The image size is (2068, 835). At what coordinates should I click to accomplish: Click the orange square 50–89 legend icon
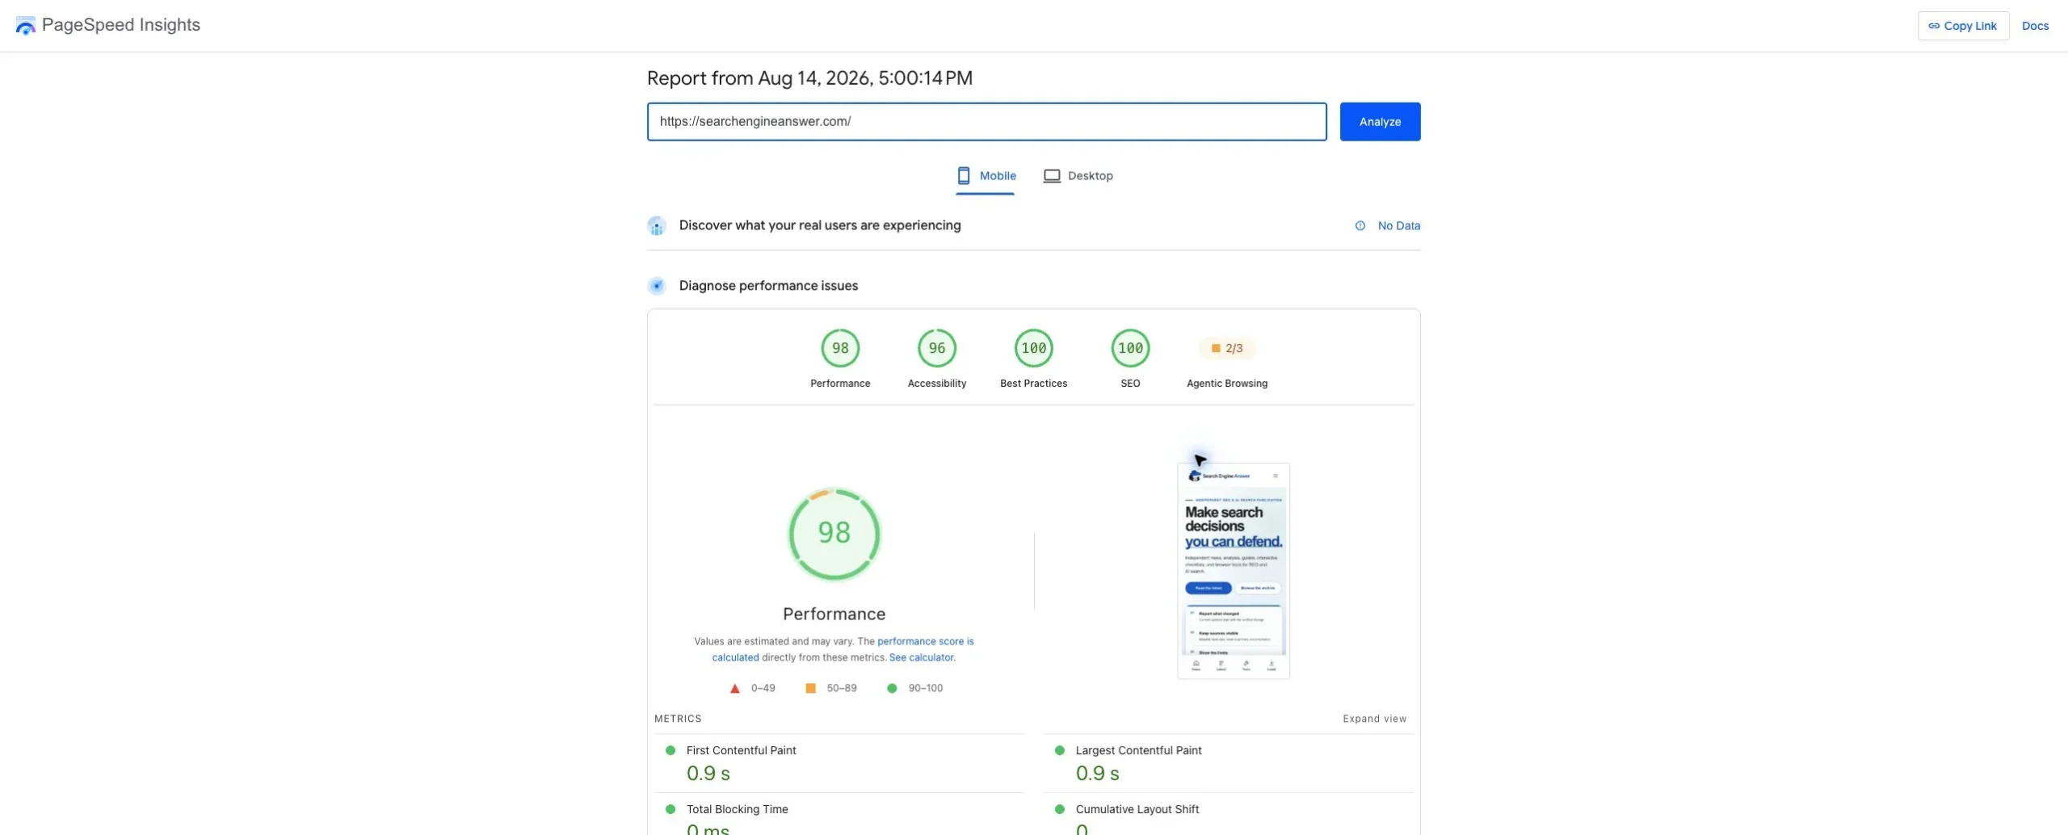[810, 688]
